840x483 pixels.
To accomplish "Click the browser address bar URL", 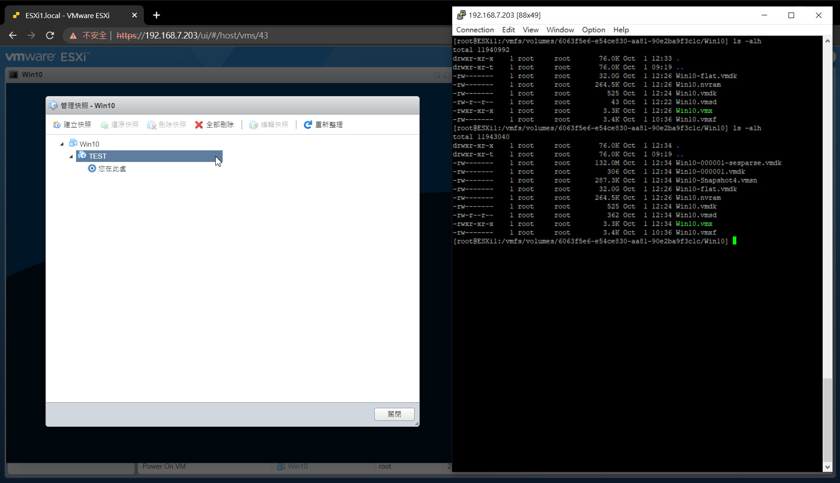I will coord(192,35).
